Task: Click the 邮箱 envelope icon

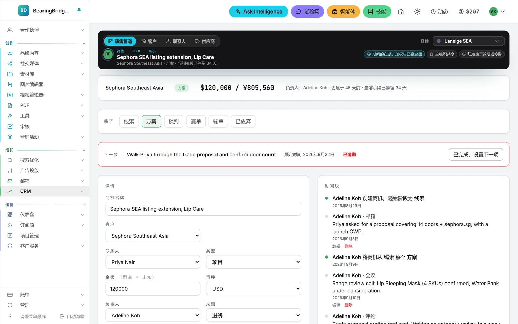Action: click(x=10, y=181)
